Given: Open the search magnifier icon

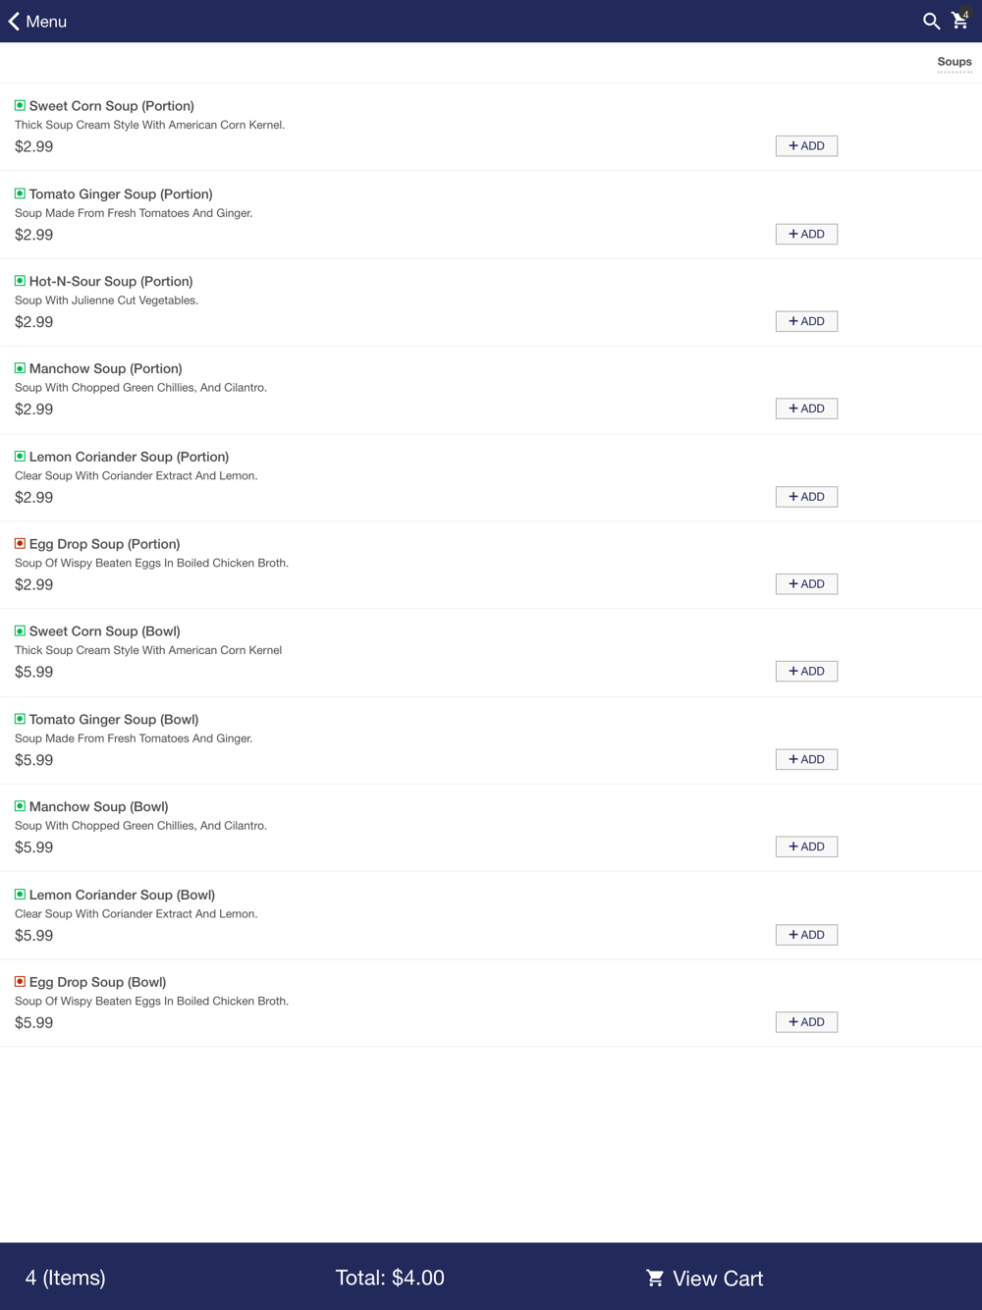Looking at the screenshot, I should [x=931, y=21].
